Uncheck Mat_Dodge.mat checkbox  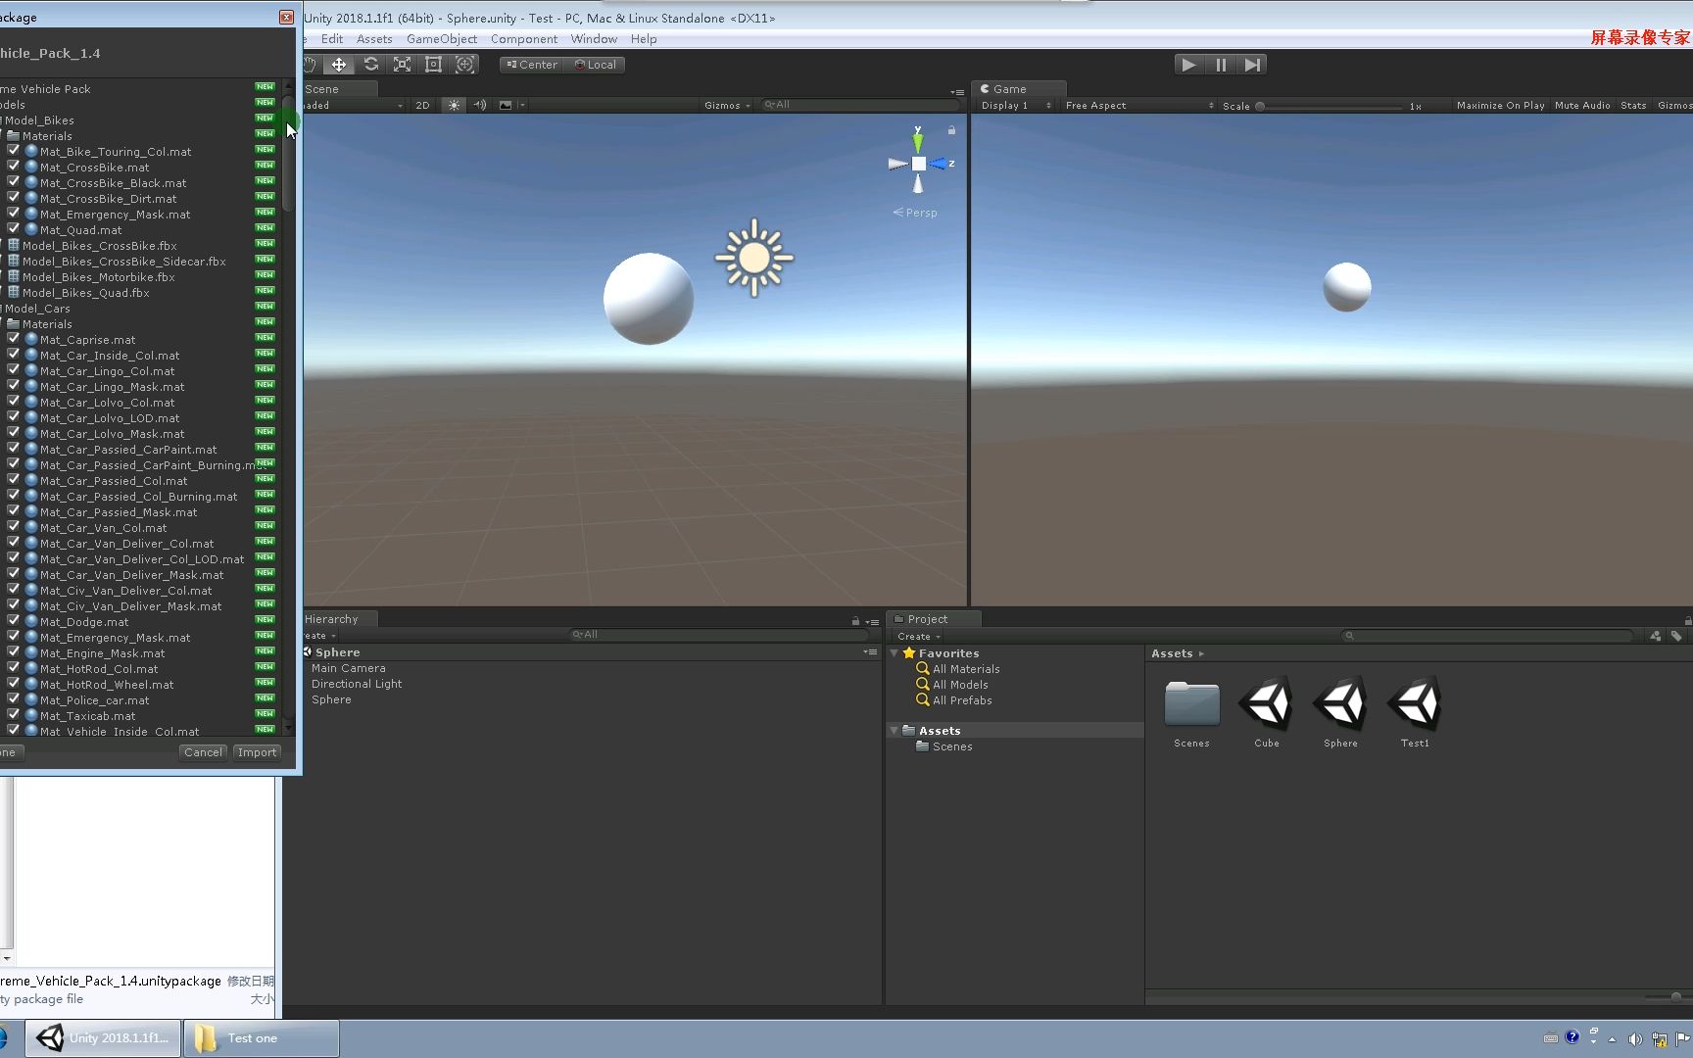click(x=14, y=621)
